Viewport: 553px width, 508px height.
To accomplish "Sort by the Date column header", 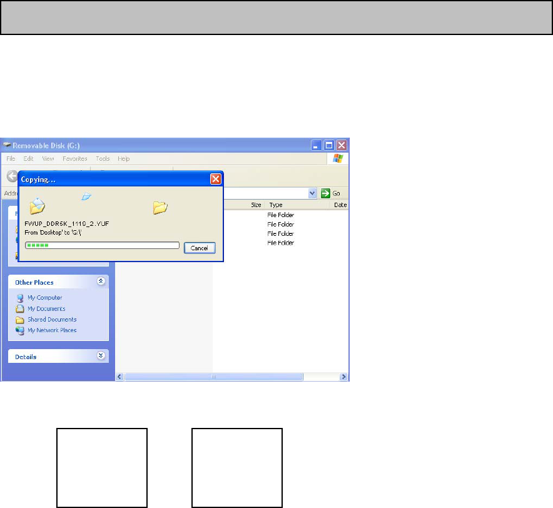I will coord(339,205).
